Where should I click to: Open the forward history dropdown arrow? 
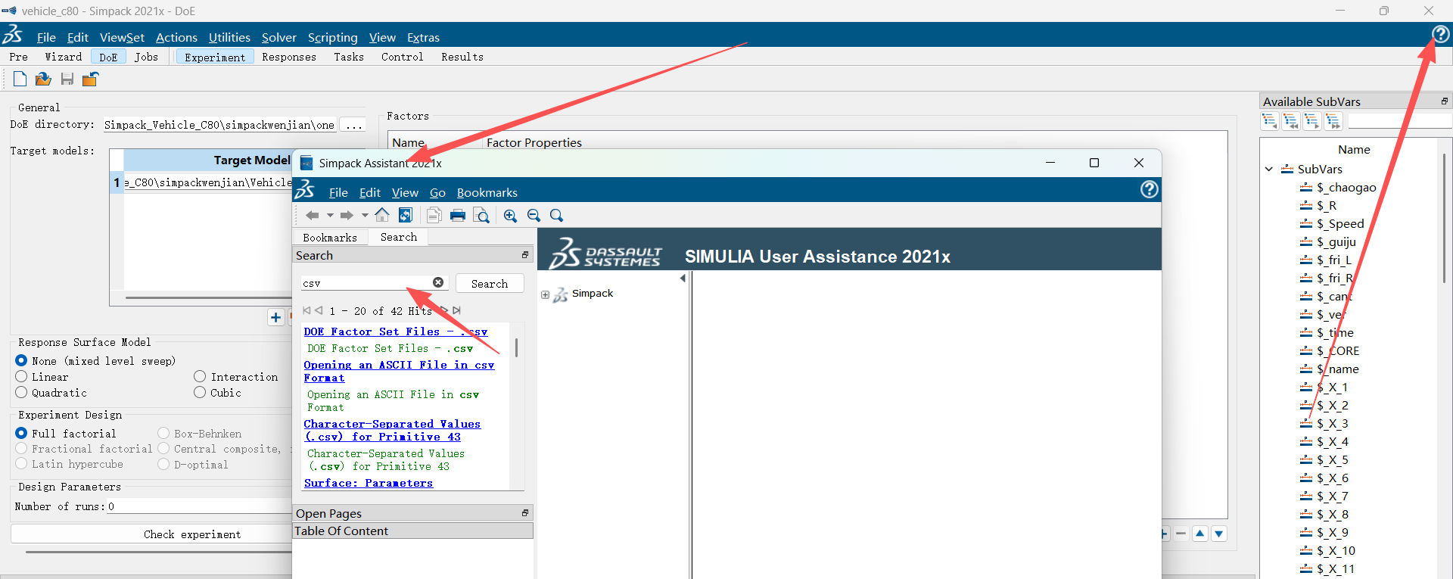365,216
